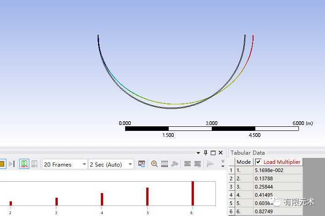Click the scale ruler label 3.000
This screenshot has height=216, width=325.
tap(212, 123)
